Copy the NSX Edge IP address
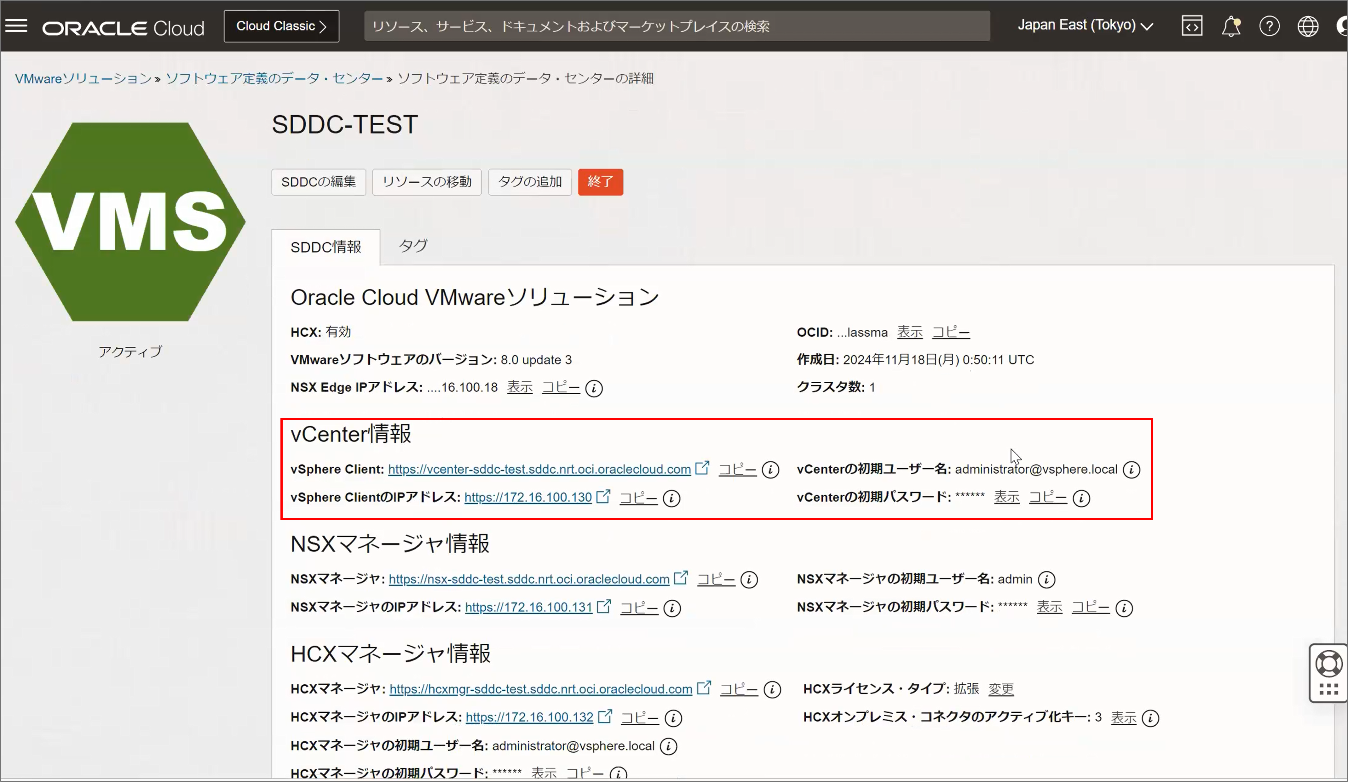1348x782 pixels. tap(561, 387)
